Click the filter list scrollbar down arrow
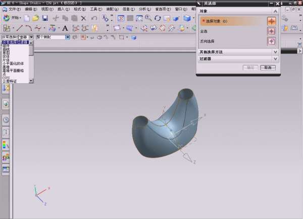Image resolution: width=303 pixels, height=219 pixels. (31, 81)
